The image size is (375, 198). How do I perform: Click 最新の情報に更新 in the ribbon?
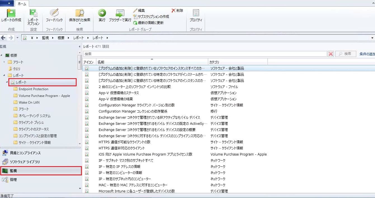(148, 23)
